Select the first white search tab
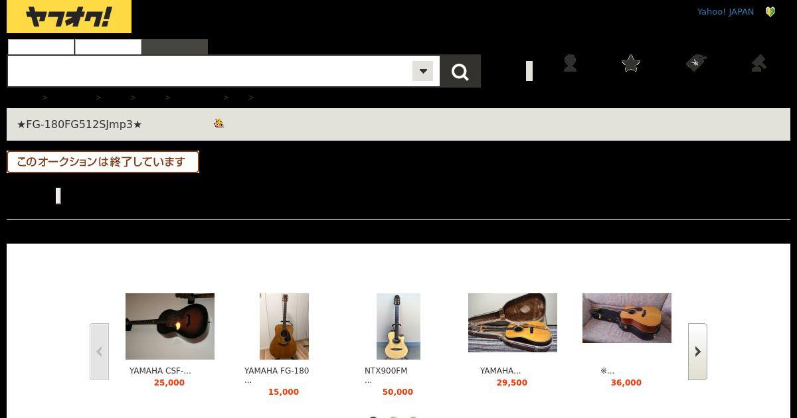 [41, 47]
